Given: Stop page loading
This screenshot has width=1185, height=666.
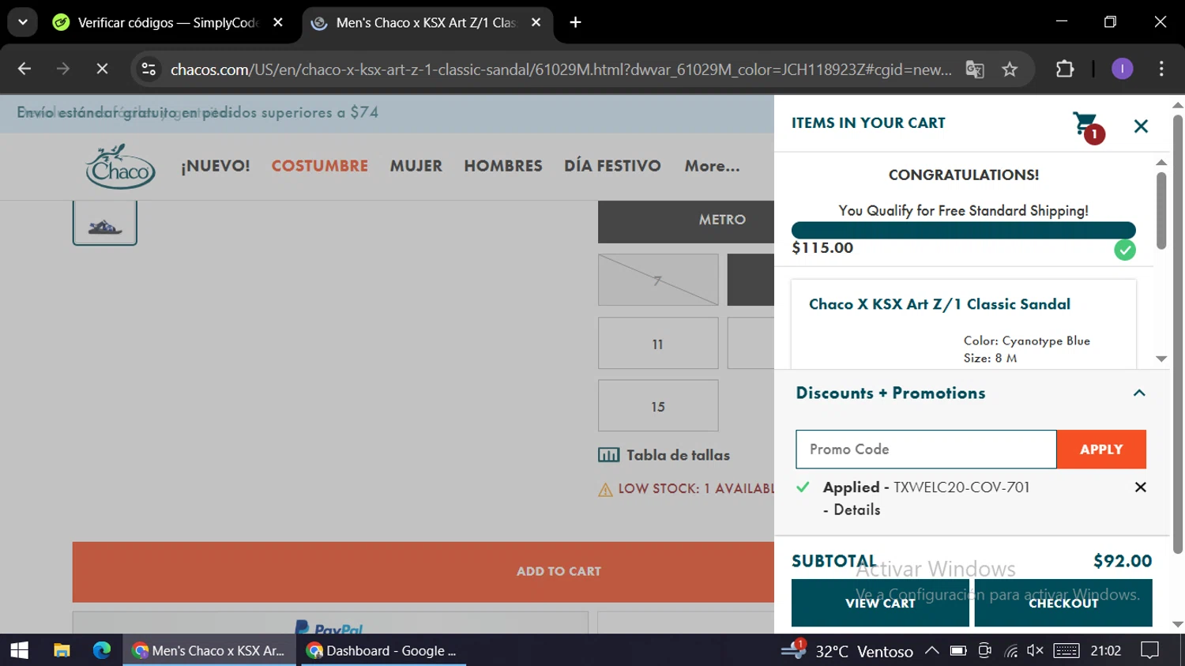Looking at the screenshot, I should click(102, 70).
